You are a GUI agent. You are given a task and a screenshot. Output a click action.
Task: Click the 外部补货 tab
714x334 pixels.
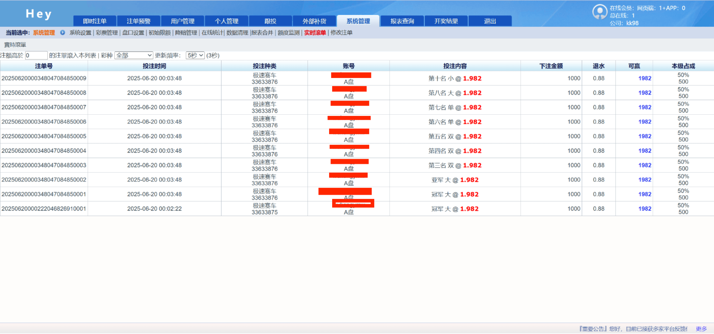click(x=314, y=21)
